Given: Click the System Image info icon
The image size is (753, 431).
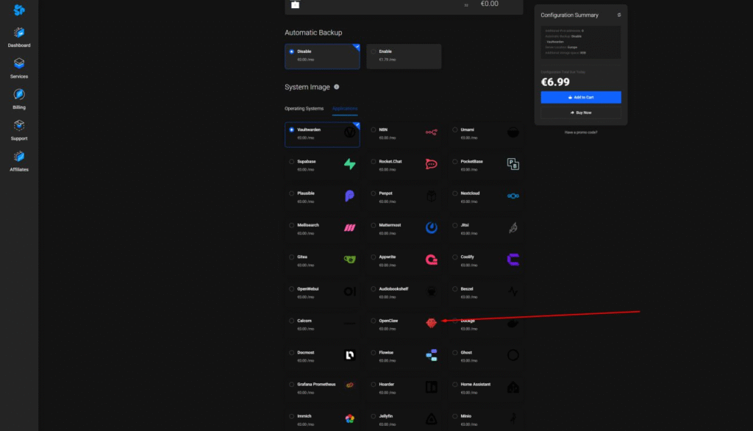Looking at the screenshot, I should (337, 87).
